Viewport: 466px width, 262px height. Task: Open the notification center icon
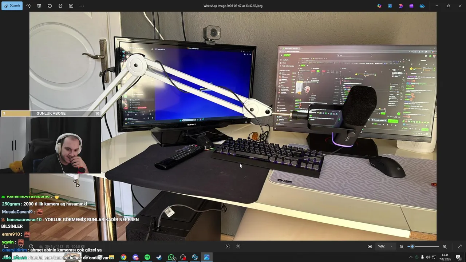pos(458,257)
